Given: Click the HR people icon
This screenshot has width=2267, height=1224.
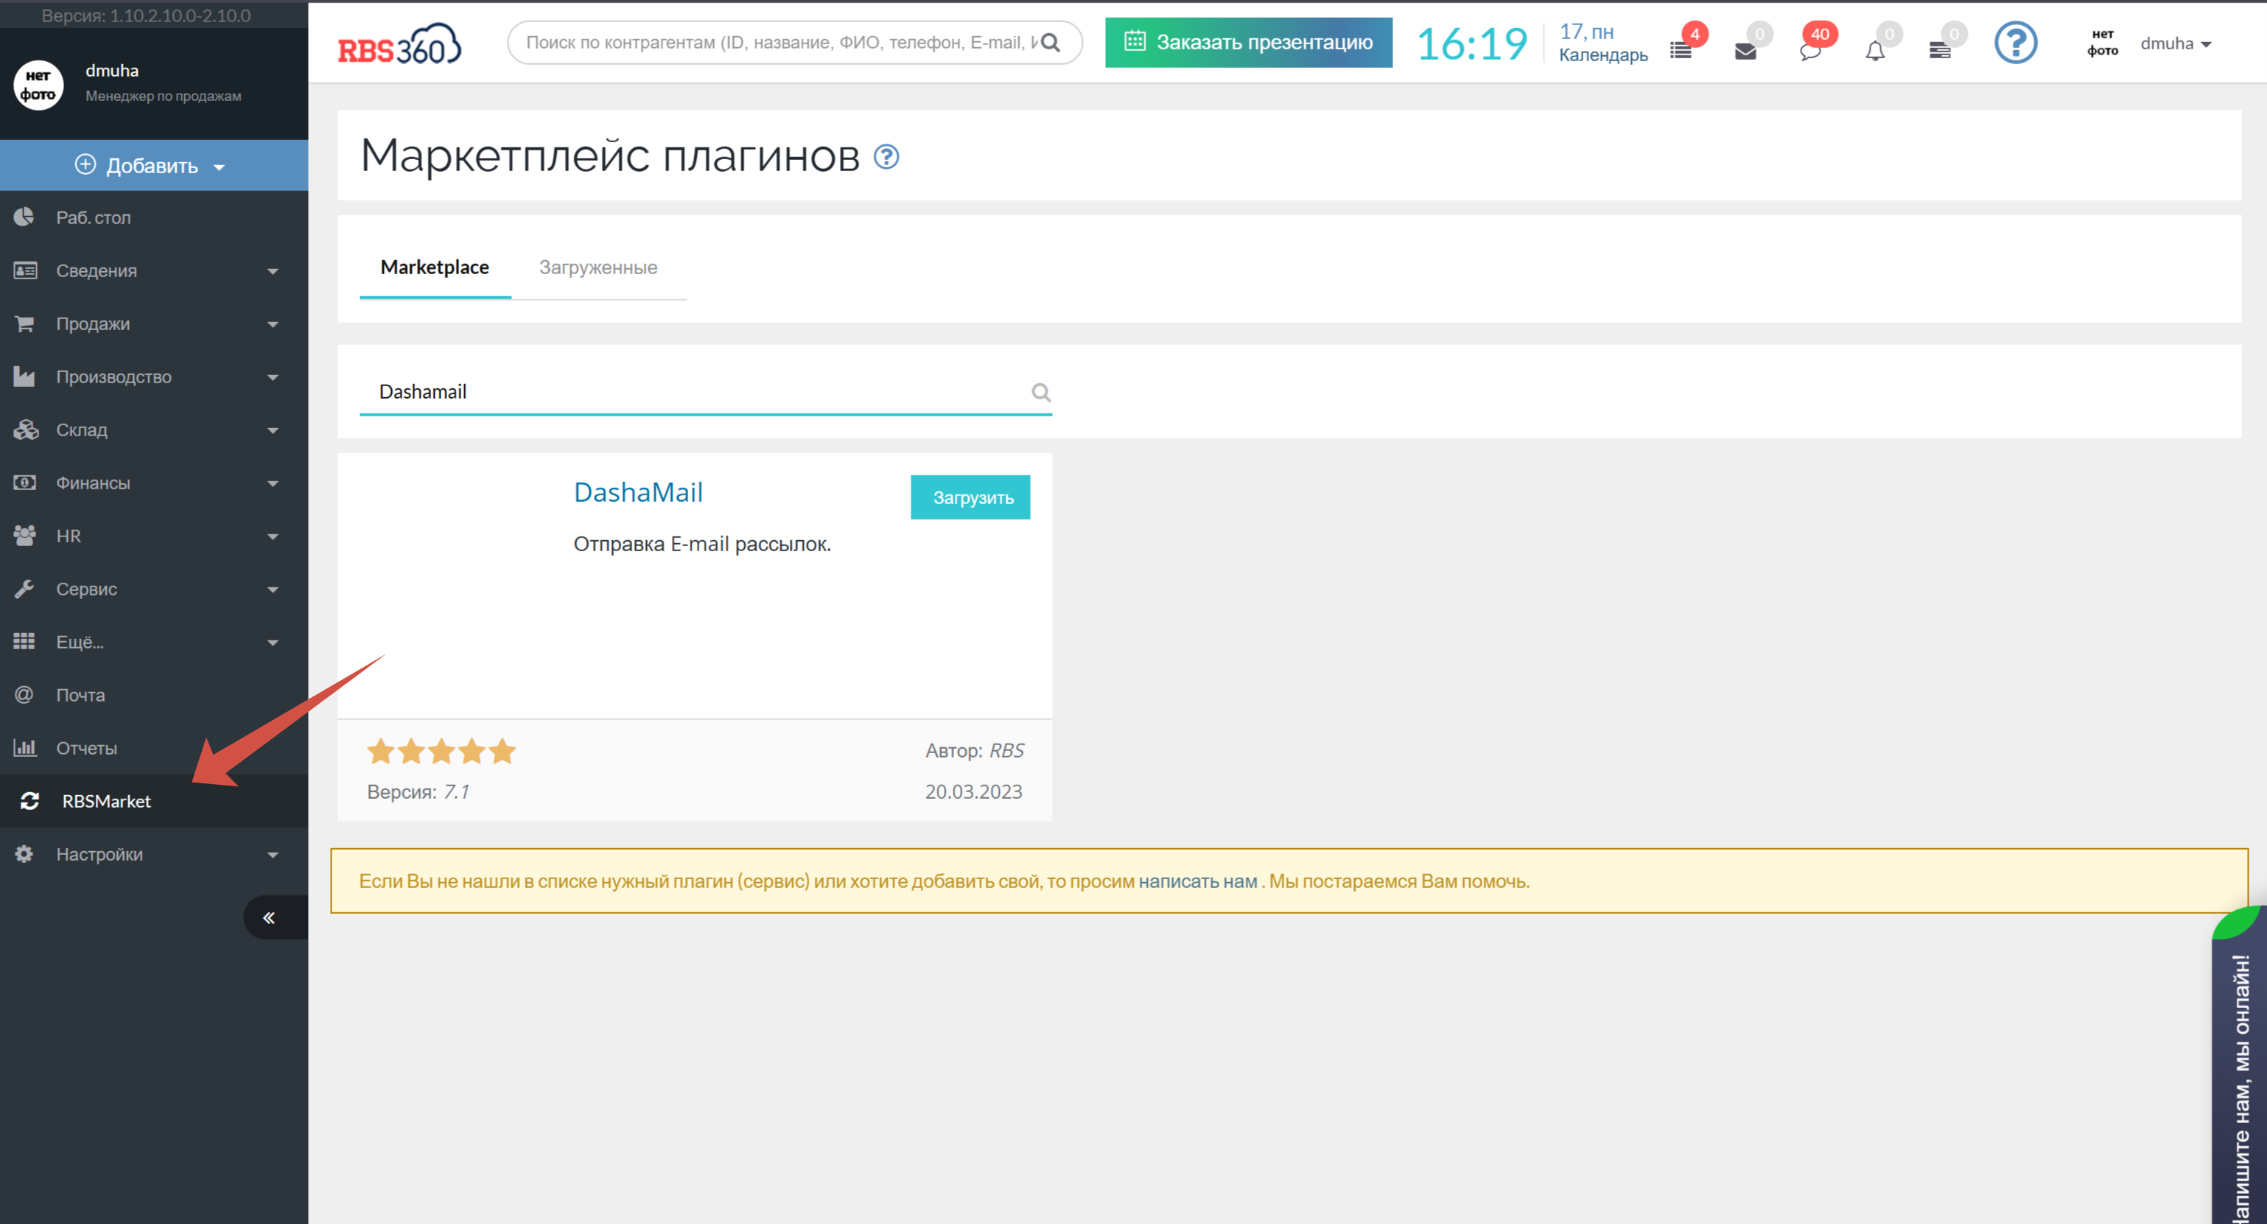Looking at the screenshot, I should pos(24,535).
